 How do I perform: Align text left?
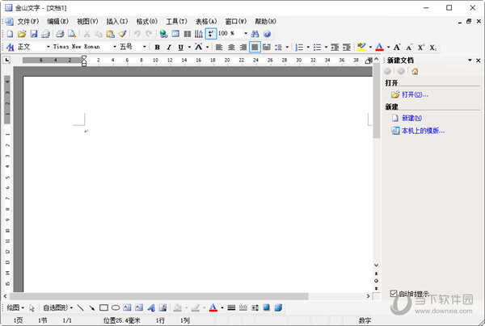pyautogui.click(x=219, y=48)
